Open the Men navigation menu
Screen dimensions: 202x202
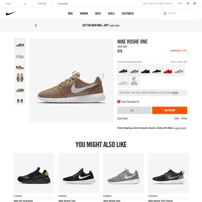(70, 13)
